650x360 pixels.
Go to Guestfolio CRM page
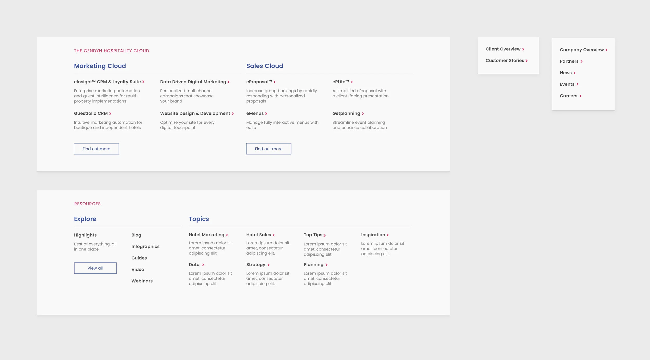[x=93, y=114]
